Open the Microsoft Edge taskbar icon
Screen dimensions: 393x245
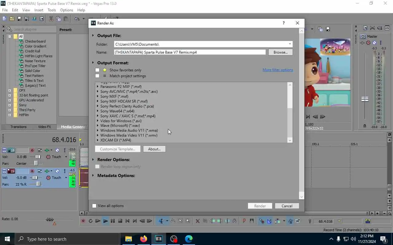[189, 239]
